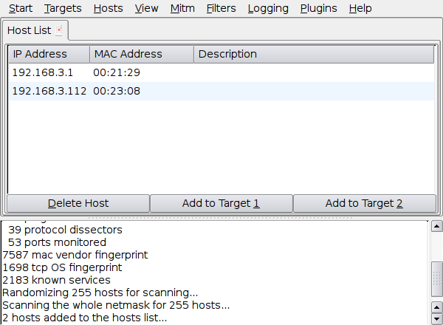Click the log pane scroll up arrow
The height and width of the screenshot is (325, 443).
pyautogui.click(x=436, y=226)
